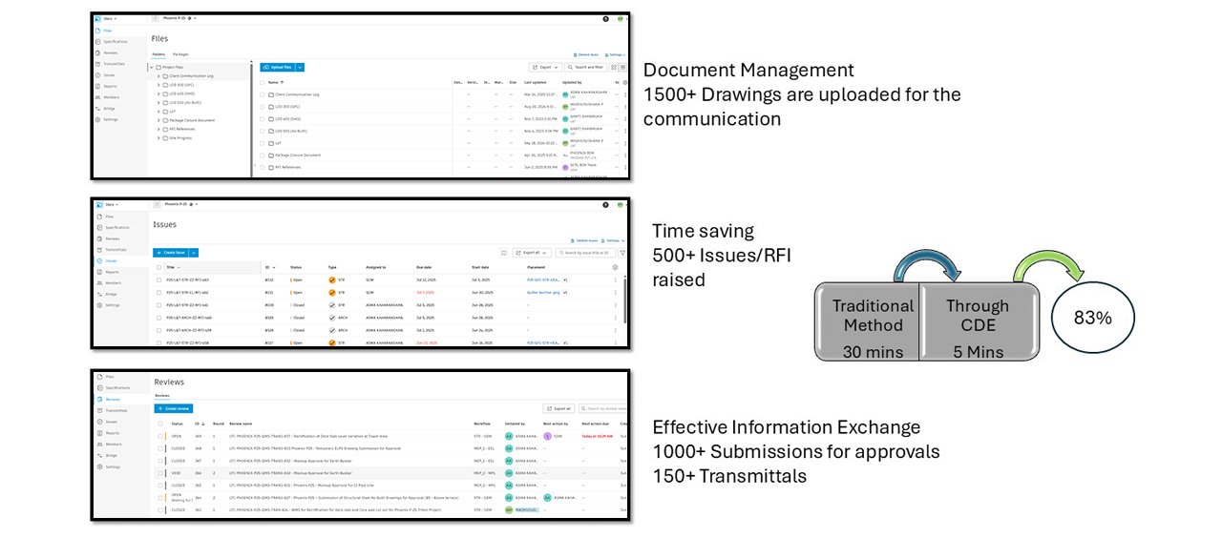Click Transmittals icon in the Files page sidebar
Screen dimensions: 1222x538
pos(98,64)
